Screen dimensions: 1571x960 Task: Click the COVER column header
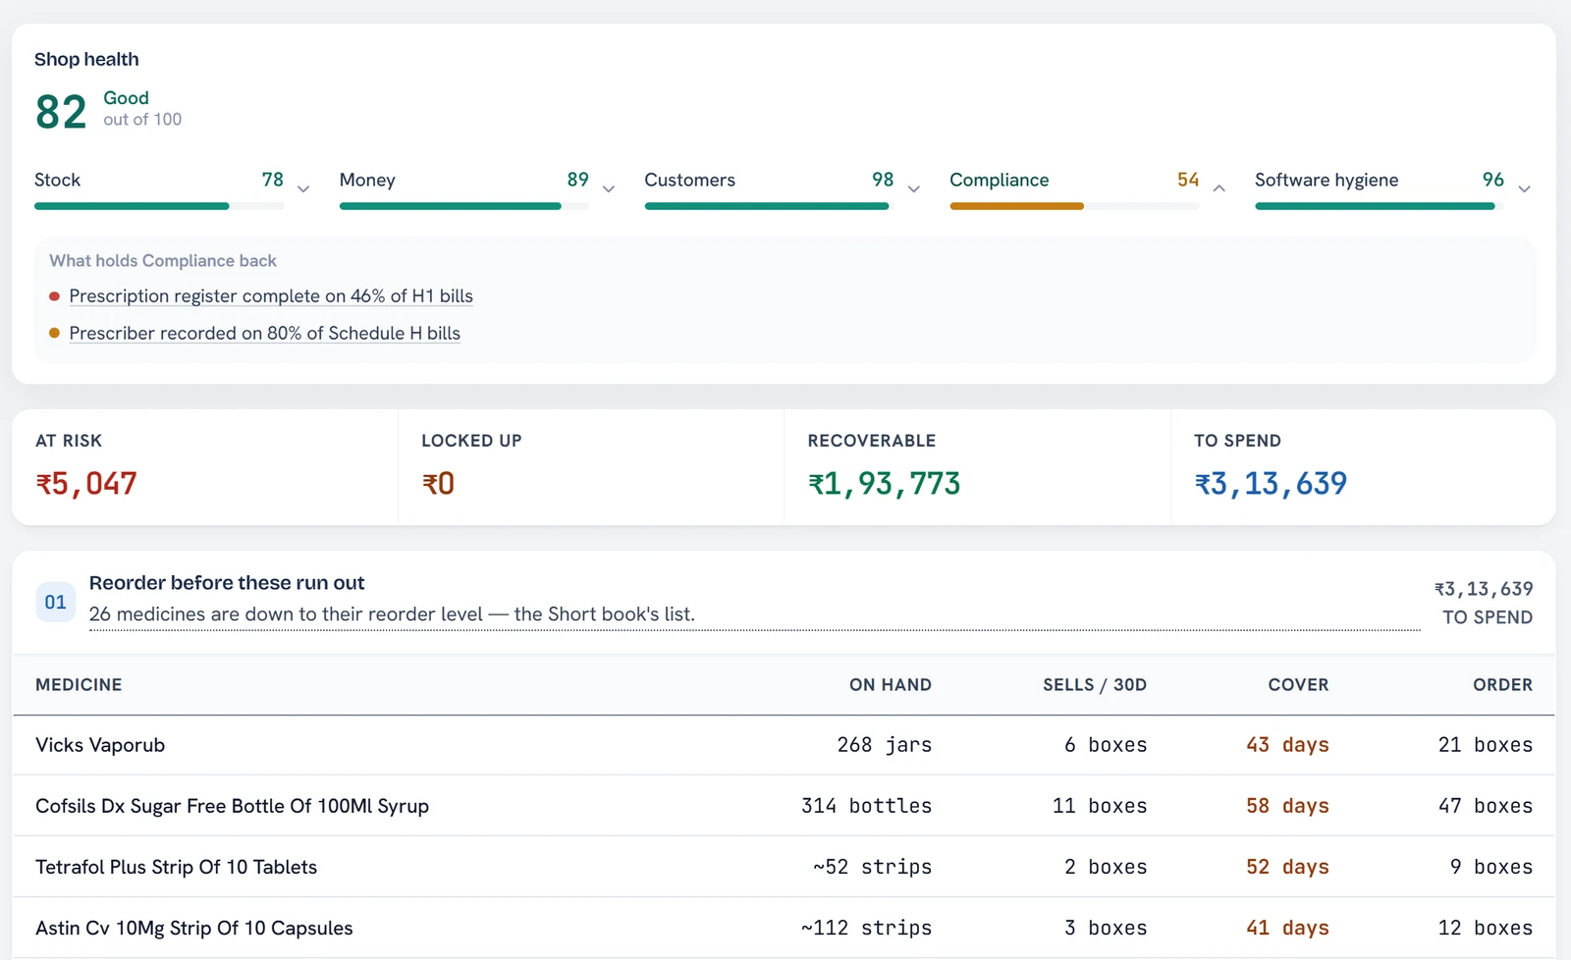click(x=1298, y=685)
